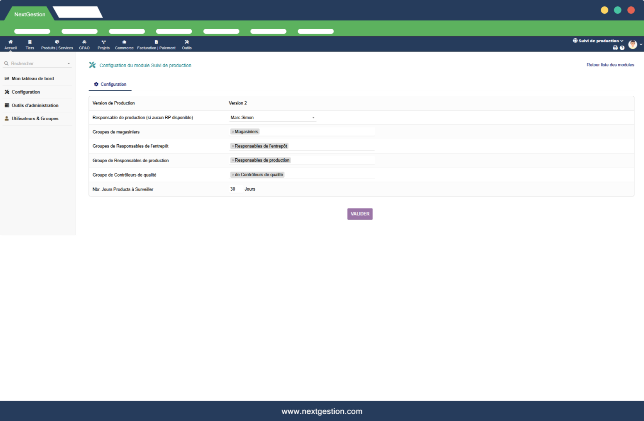644x421 pixels.
Task: Open Outils d'administration in sidebar
Action: click(35, 105)
